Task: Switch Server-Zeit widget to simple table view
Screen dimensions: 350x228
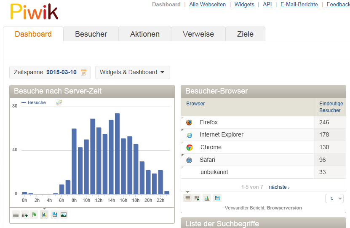Action: pyautogui.click(x=16, y=215)
